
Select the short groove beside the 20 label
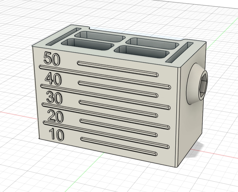(119, 128)
